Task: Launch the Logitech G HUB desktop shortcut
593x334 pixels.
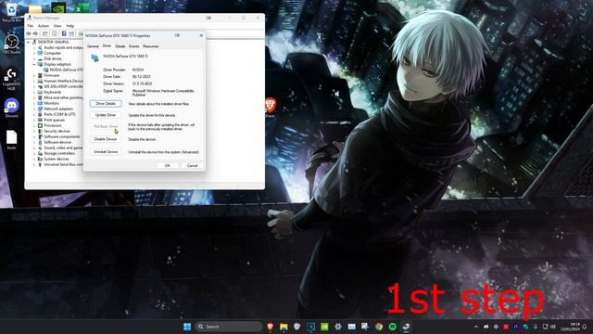Action: tap(11, 78)
